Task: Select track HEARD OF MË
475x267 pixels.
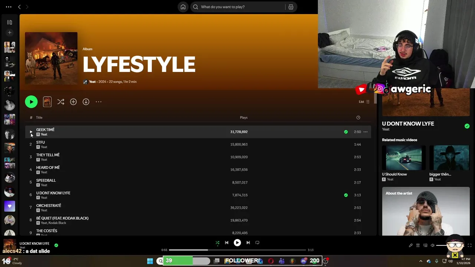Action: 198,169
